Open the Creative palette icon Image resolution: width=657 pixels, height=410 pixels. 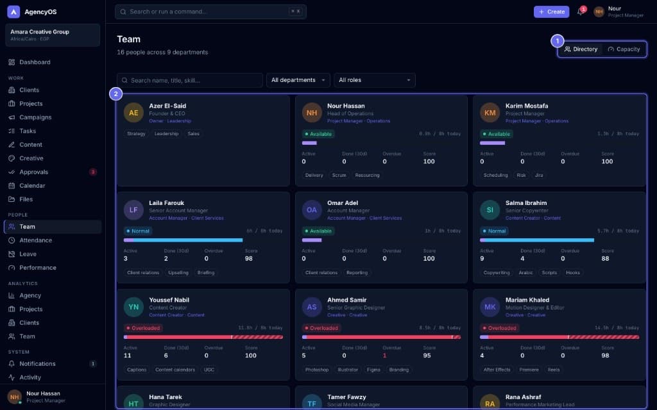[12, 158]
